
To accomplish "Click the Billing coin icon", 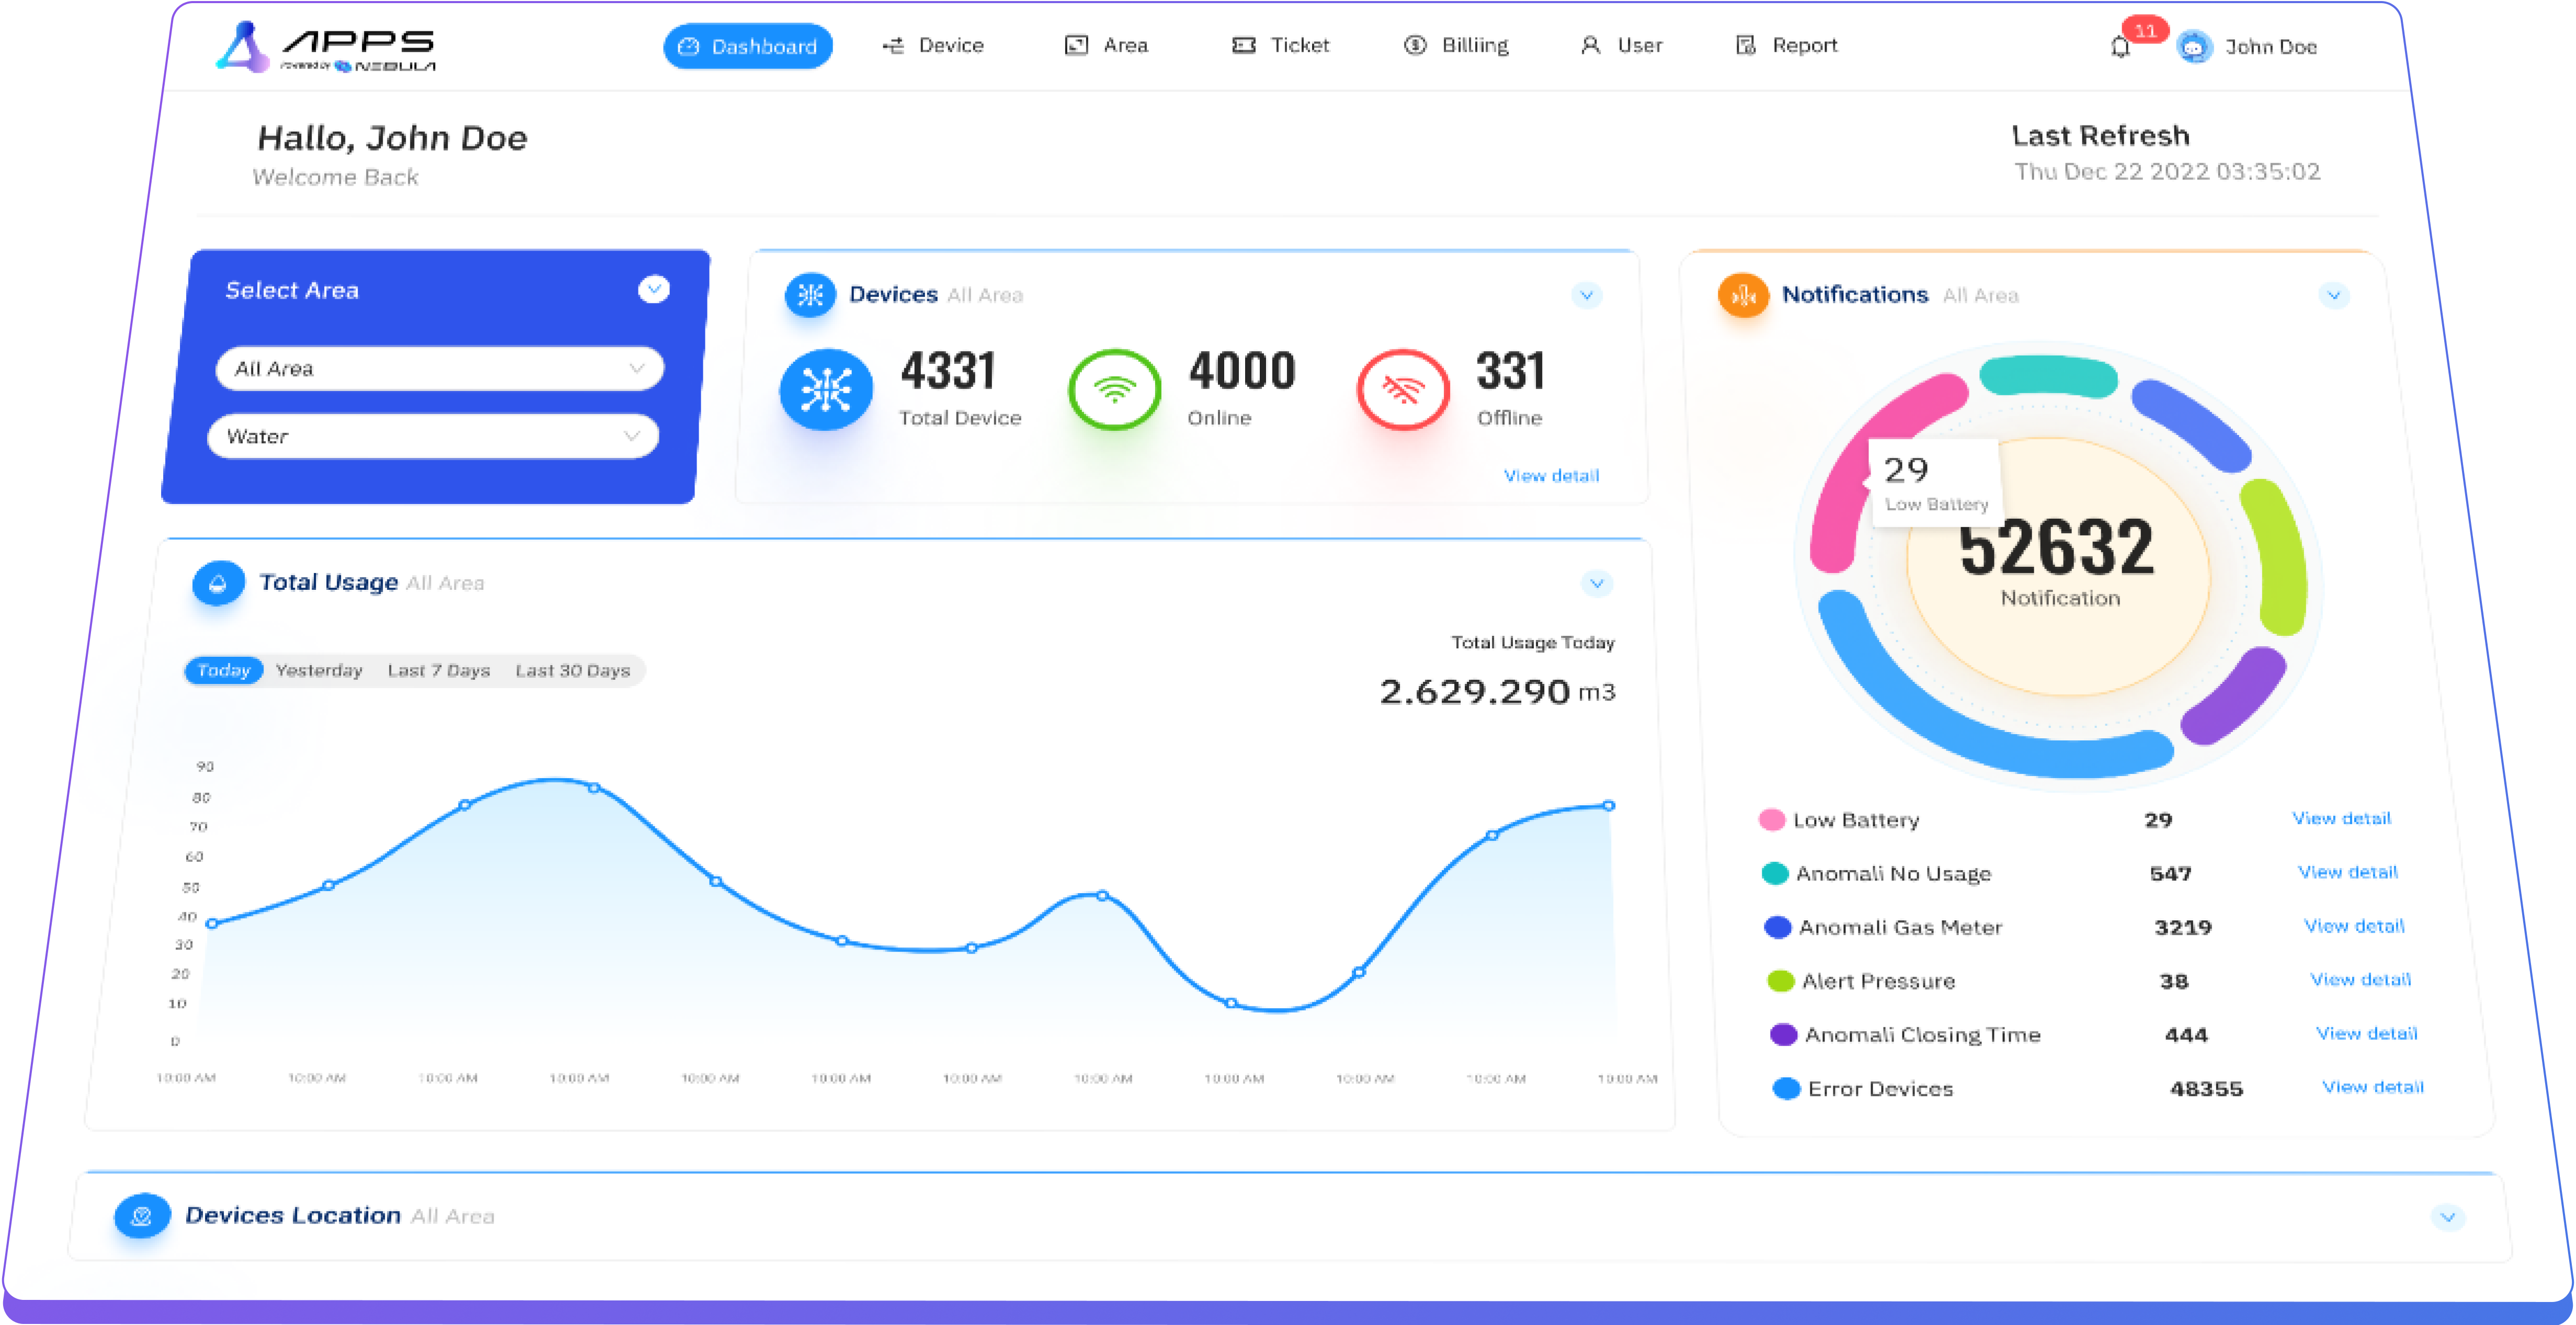I will (x=1415, y=45).
